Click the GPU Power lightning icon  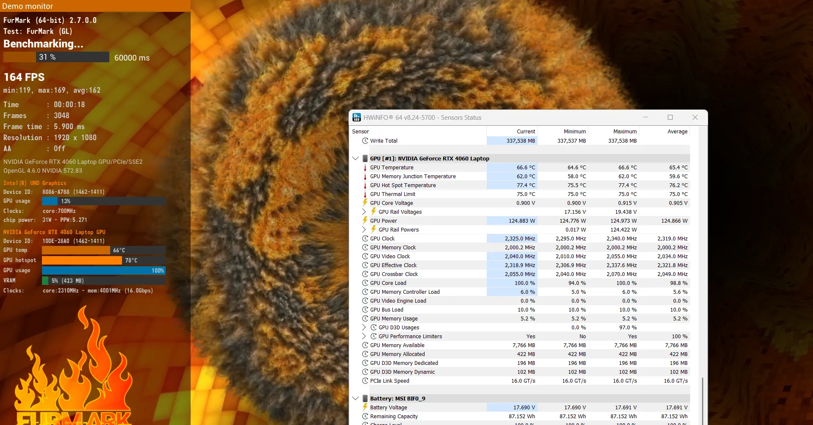coord(365,221)
